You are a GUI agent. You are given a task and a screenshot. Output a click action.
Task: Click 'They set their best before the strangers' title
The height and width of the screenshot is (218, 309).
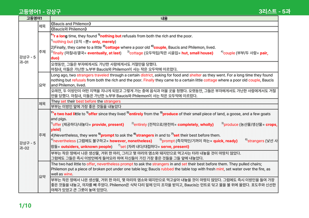click(86, 102)
